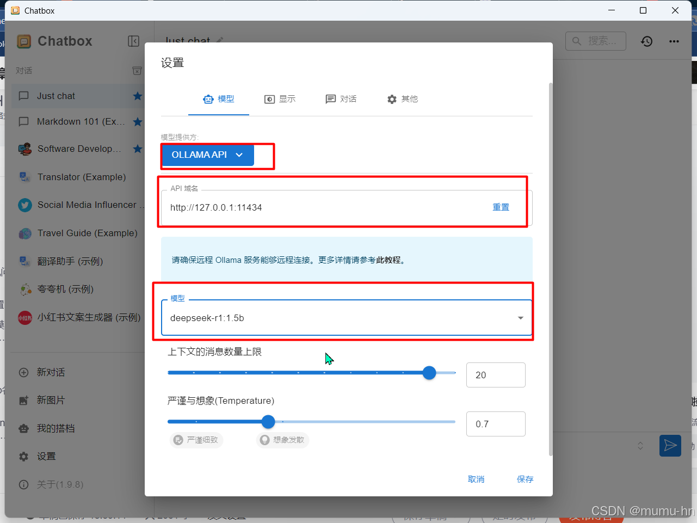697x523 pixels.
Task: Open the OLLAMA API provider dropdown
Action: (208, 155)
